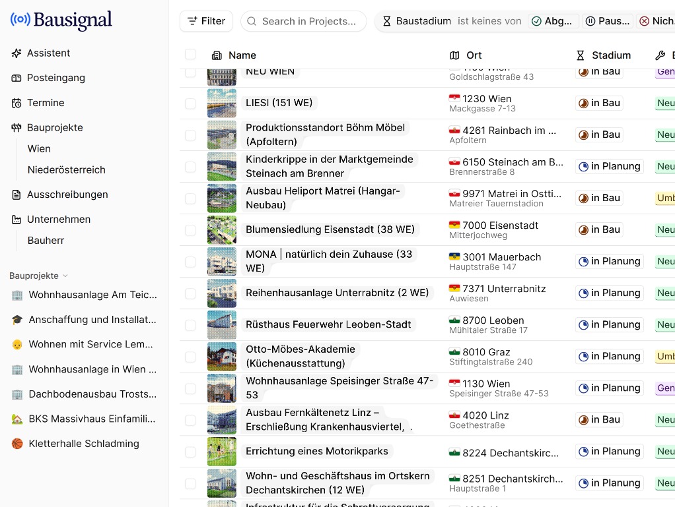Viewport: 675px width, 507px height.
Task: Open the Termine calendar icon
Action: [17, 103]
